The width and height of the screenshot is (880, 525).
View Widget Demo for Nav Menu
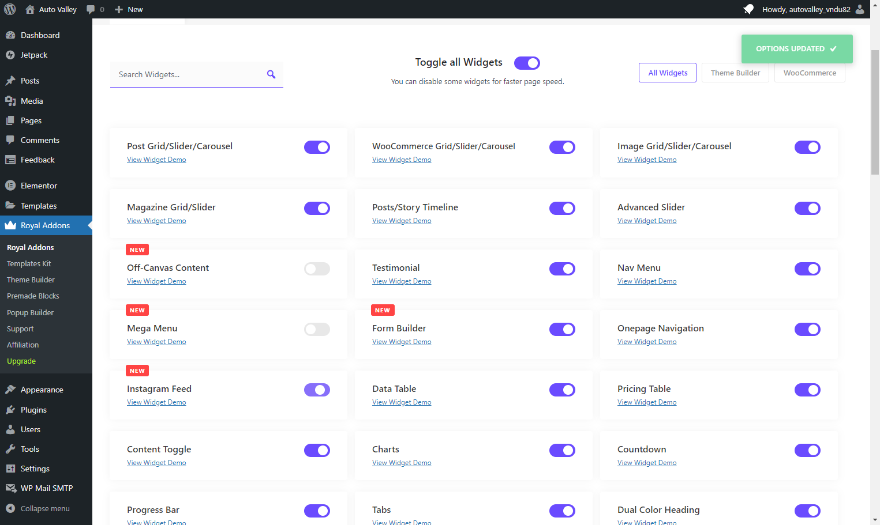(x=647, y=281)
